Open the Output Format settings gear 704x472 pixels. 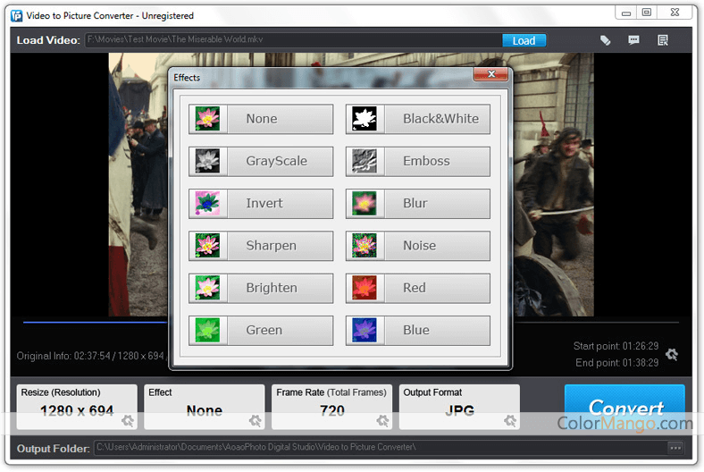pyautogui.click(x=510, y=420)
